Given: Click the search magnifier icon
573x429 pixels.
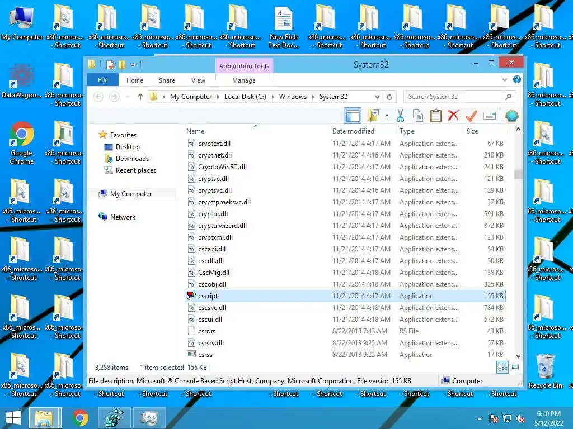Looking at the screenshot, I should tap(508, 97).
